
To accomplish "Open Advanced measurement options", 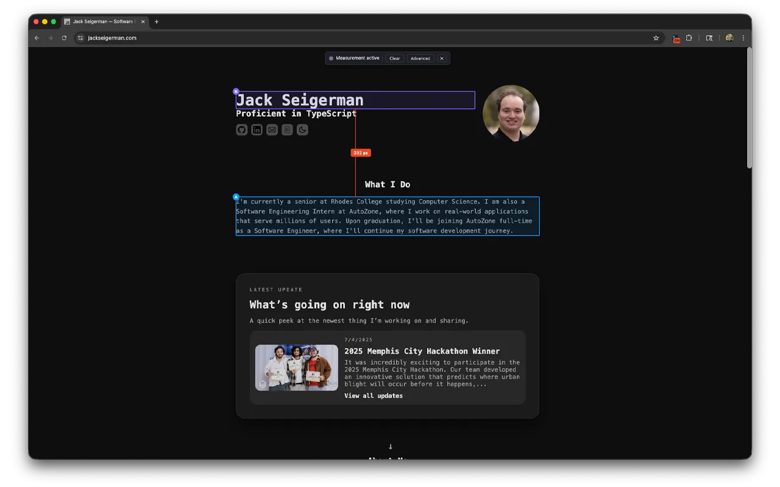I will (420, 58).
